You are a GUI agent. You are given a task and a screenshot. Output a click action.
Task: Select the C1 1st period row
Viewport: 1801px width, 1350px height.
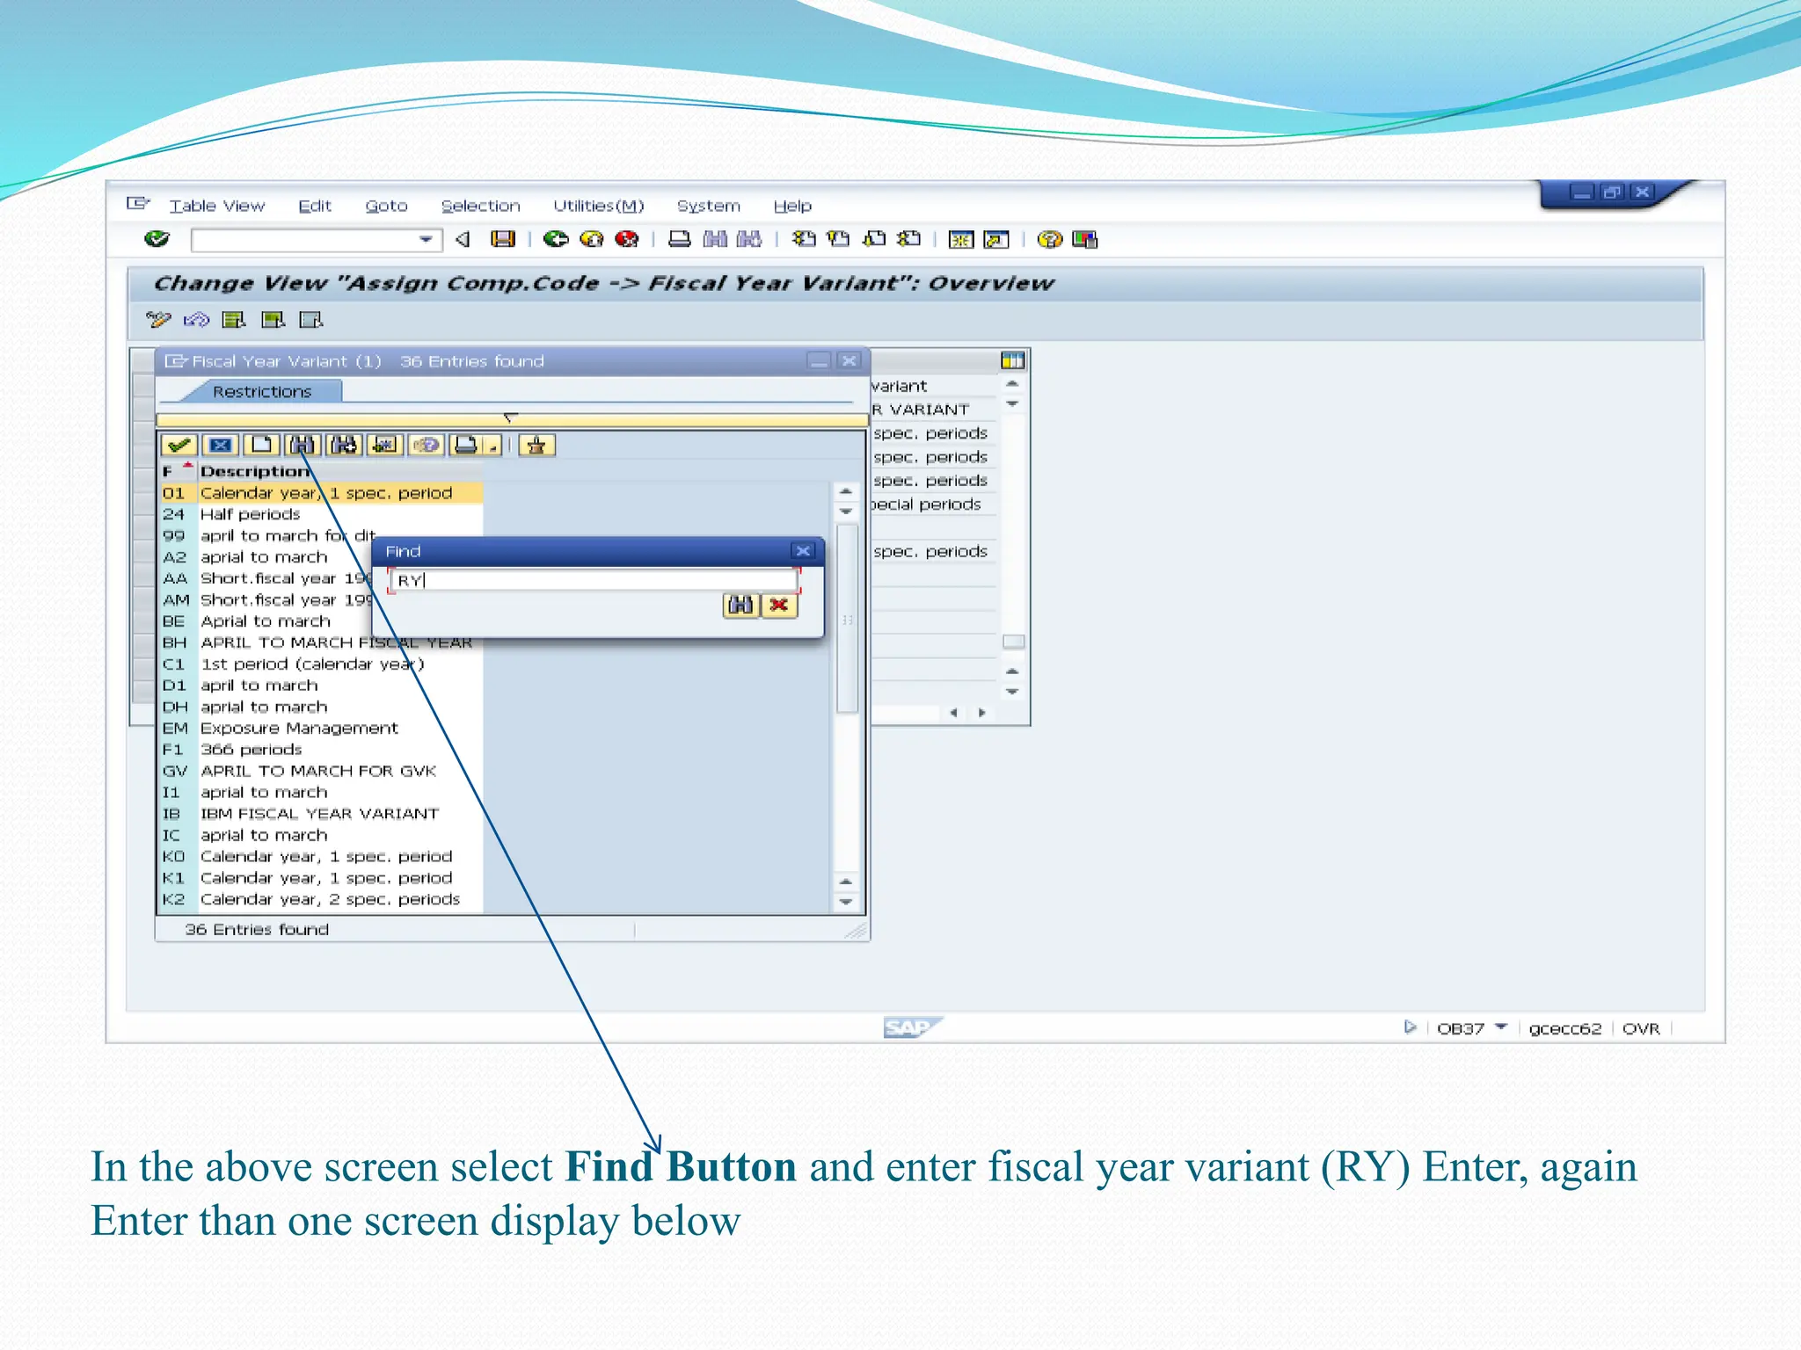click(x=322, y=664)
